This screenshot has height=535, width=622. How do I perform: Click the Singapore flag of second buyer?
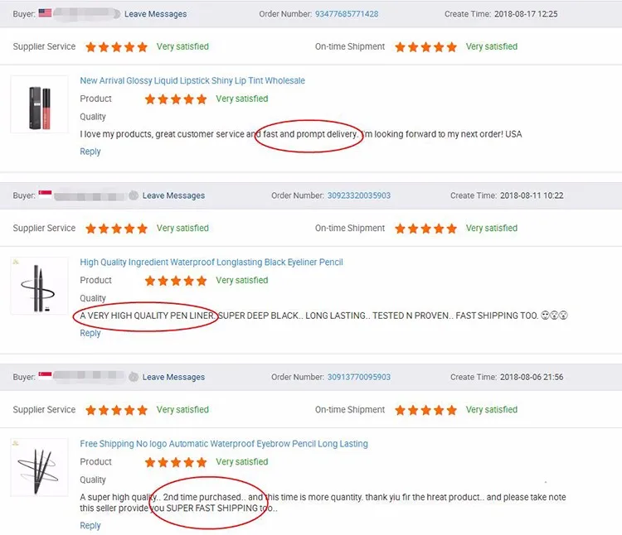pyautogui.click(x=45, y=195)
